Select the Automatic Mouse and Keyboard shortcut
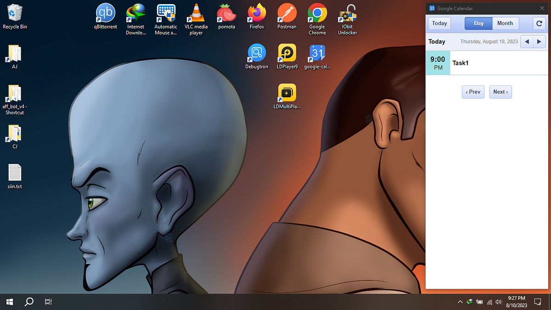 click(166, 19)
